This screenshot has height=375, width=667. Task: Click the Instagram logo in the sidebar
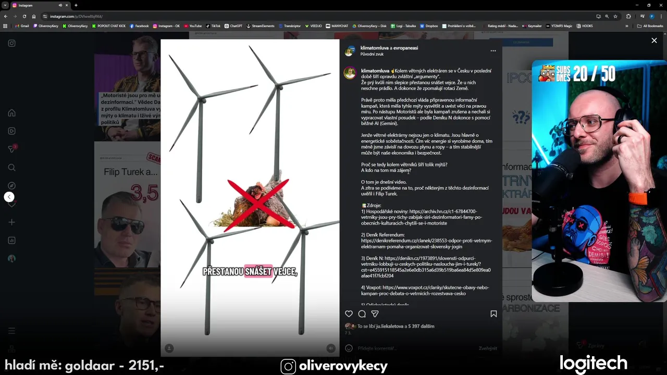tap(11, 43)
